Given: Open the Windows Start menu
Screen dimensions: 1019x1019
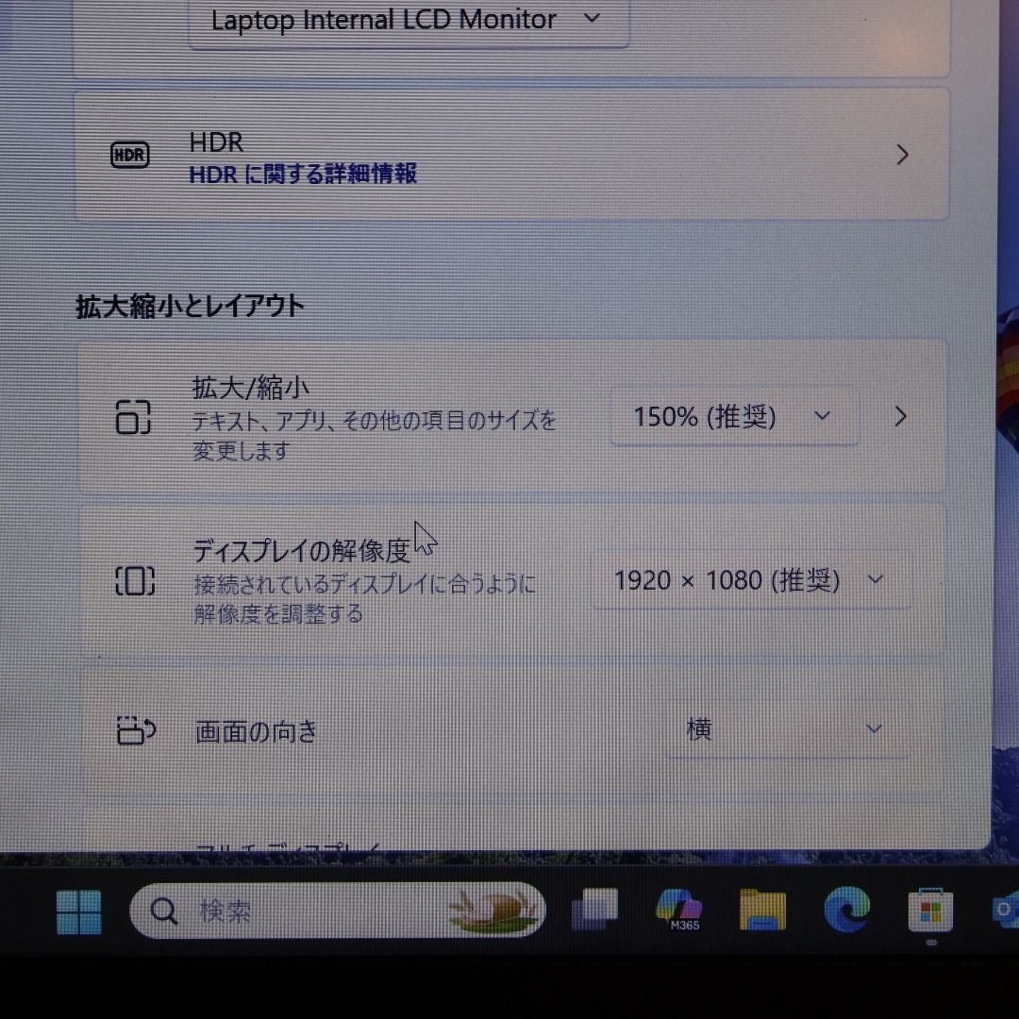Looking at the screenshot, I should [x=78, y=912].
